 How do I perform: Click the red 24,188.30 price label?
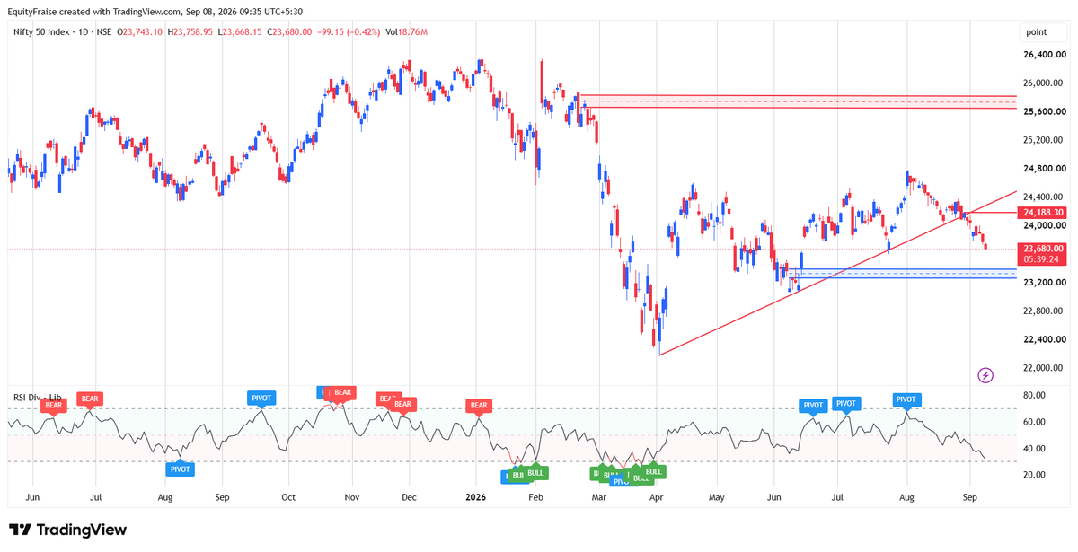(x=1042, y=213)
